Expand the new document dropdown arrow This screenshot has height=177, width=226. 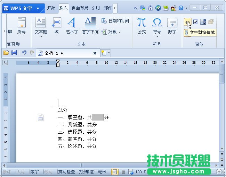[109, 53]
